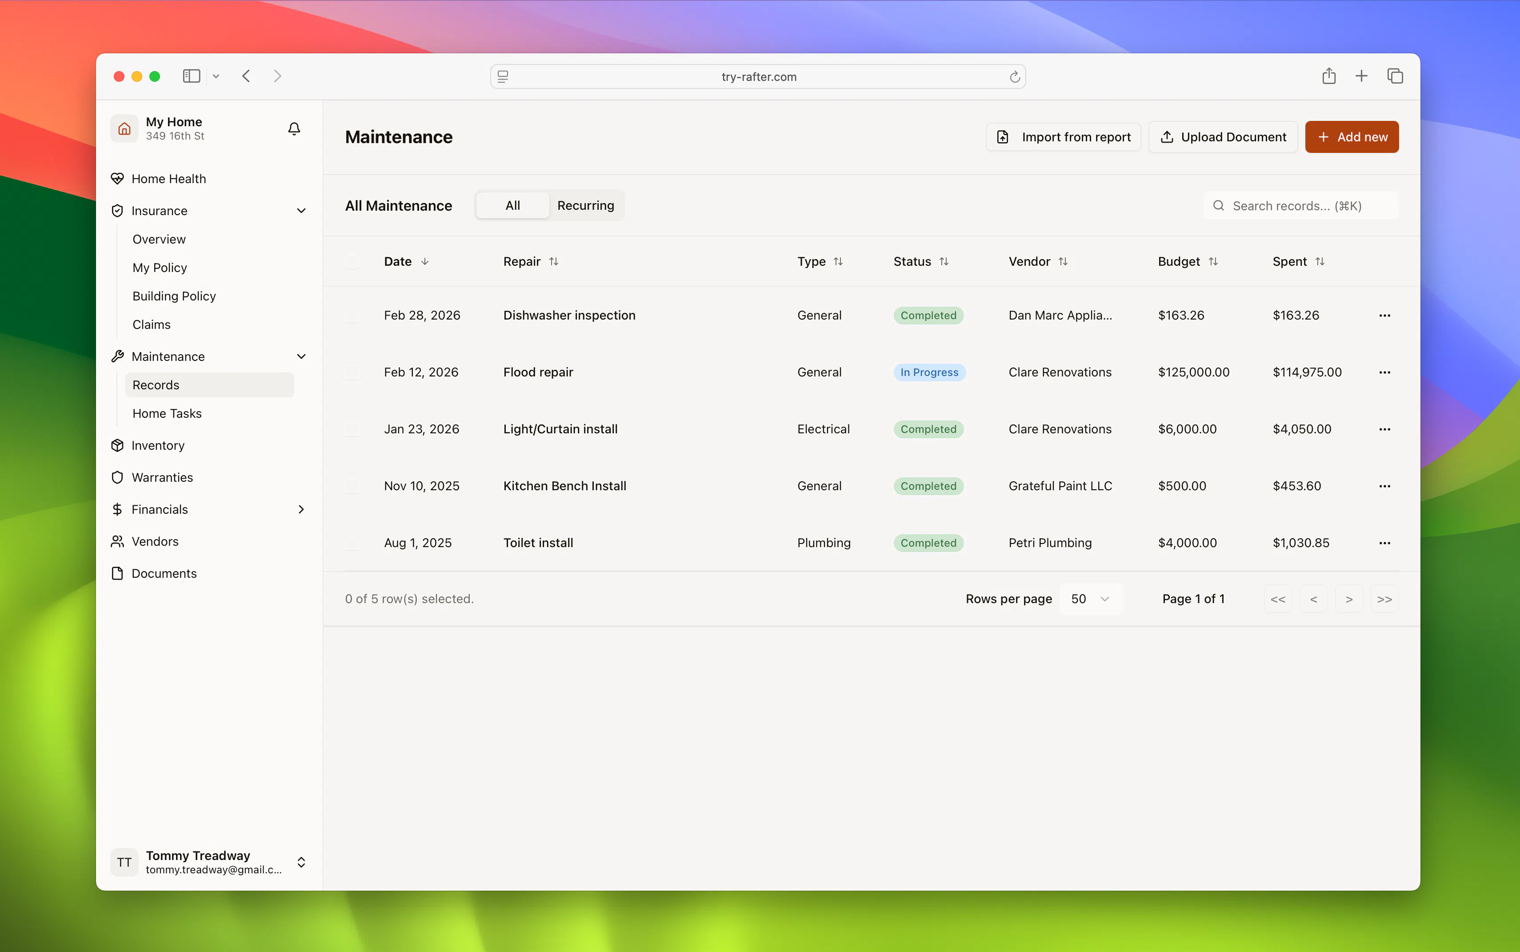Check the Dishwasher inspection row checkbox
Viewport: 1520px width, 952px height.
(352, 316)
